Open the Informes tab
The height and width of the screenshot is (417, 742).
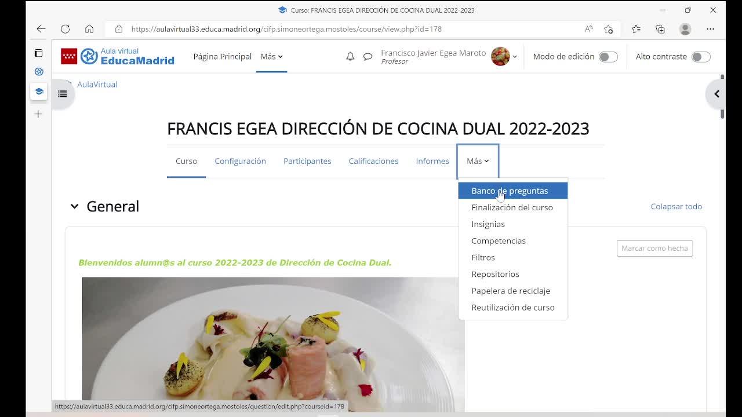(x=432, y=161)
